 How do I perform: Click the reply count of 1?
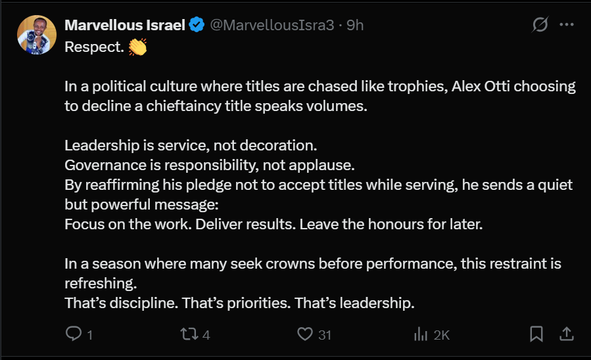[x=89, y=335]
